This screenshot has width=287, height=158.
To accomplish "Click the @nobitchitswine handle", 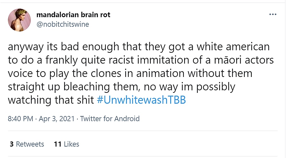I will pos(63,24).
